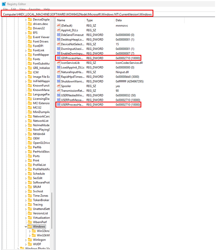
Task: Click the DdeSendTimeout DWORD value icon
Action: (x=59, y=35)
